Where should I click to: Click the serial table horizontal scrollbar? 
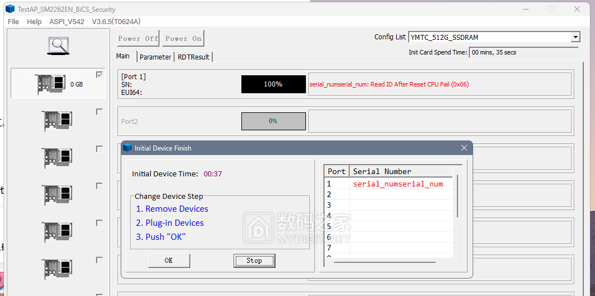385,262
